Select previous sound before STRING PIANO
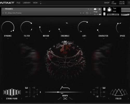The width and height of the screenshot is (130, 104). 2,99
